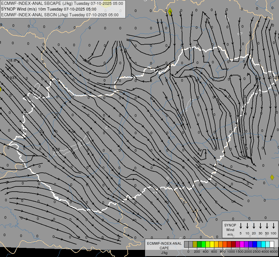Click the 0.025 value label on map

[274, 78]
